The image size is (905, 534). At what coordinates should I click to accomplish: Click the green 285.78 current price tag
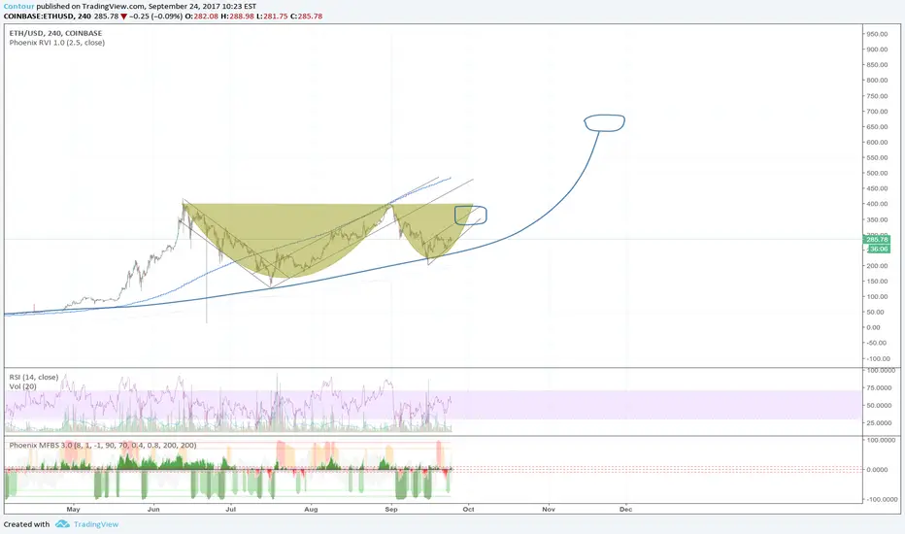(877, 239)
